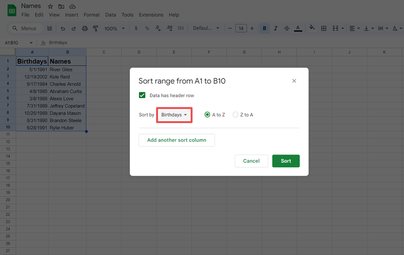Close the Sort range dialog
The height and width of the screenshot is (255, 404).
[294, 81]
